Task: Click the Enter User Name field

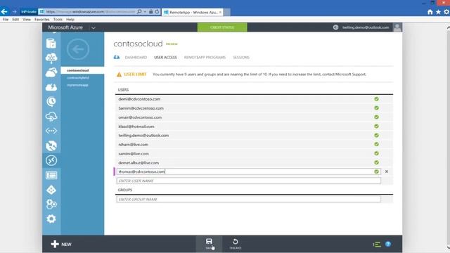Action: pyautogui.click(x=248, y=181)
